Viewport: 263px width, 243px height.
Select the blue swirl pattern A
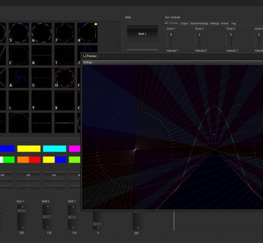point(19,78)
